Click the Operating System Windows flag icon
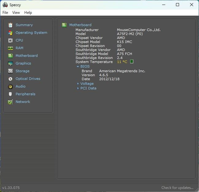 point(10,33)
